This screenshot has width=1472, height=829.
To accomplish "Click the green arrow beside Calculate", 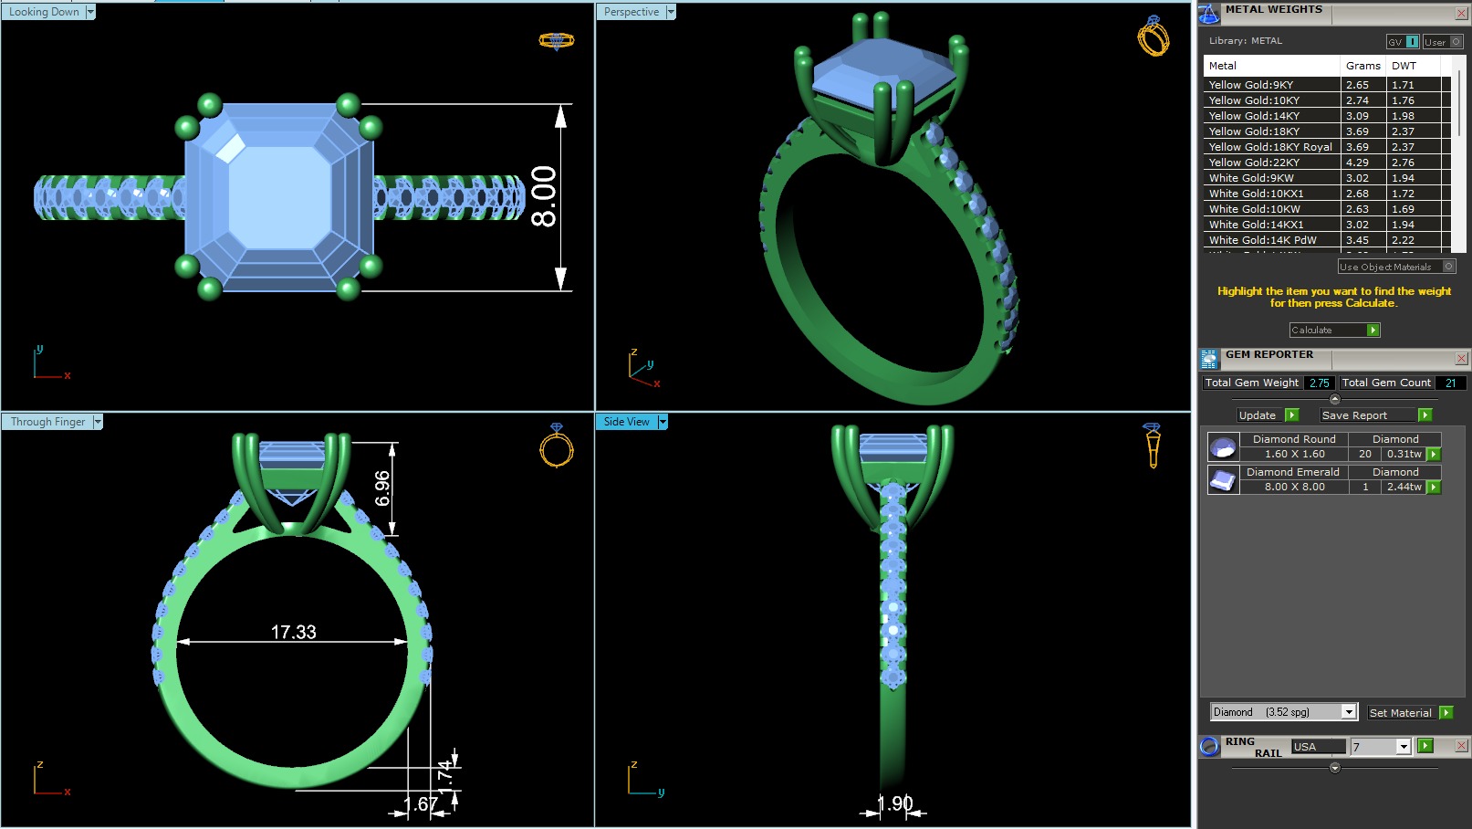I will (1373, 330).
